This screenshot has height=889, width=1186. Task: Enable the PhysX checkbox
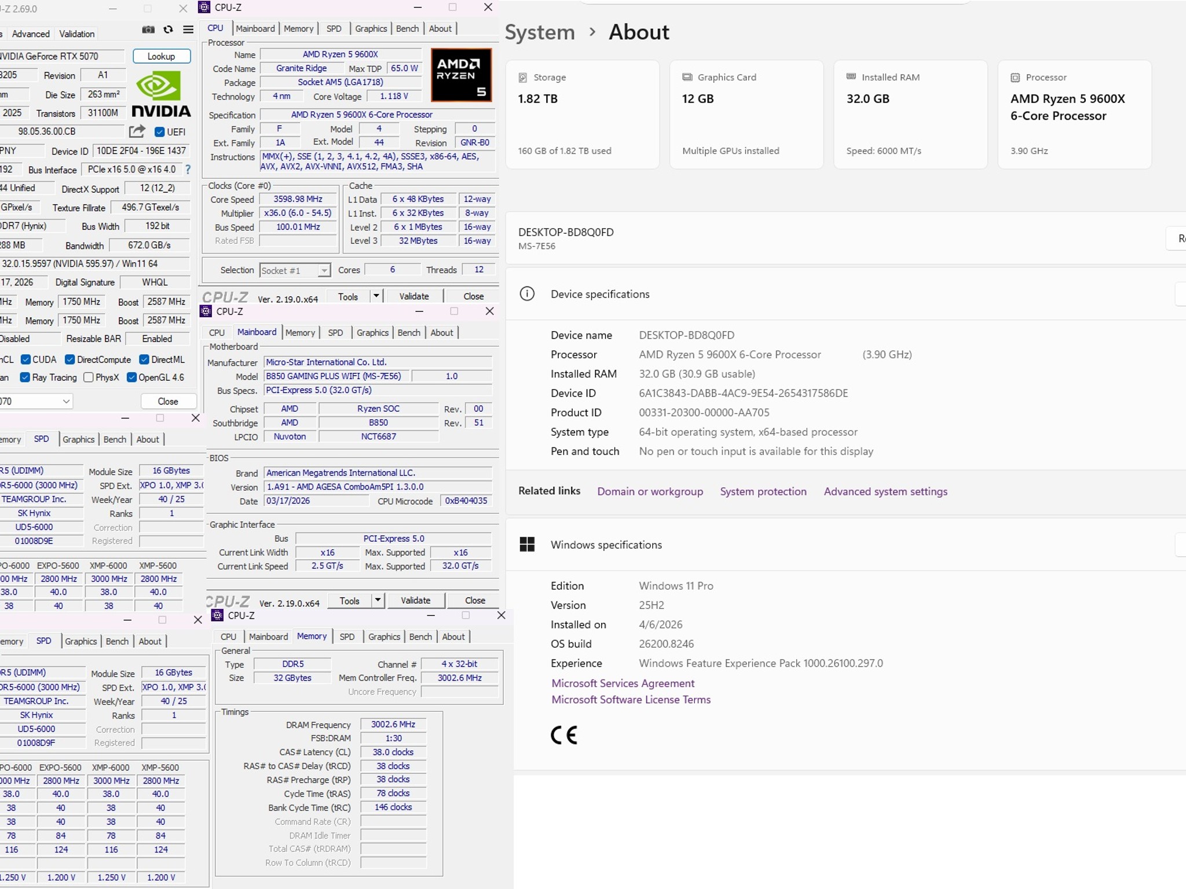coord(89,377)
